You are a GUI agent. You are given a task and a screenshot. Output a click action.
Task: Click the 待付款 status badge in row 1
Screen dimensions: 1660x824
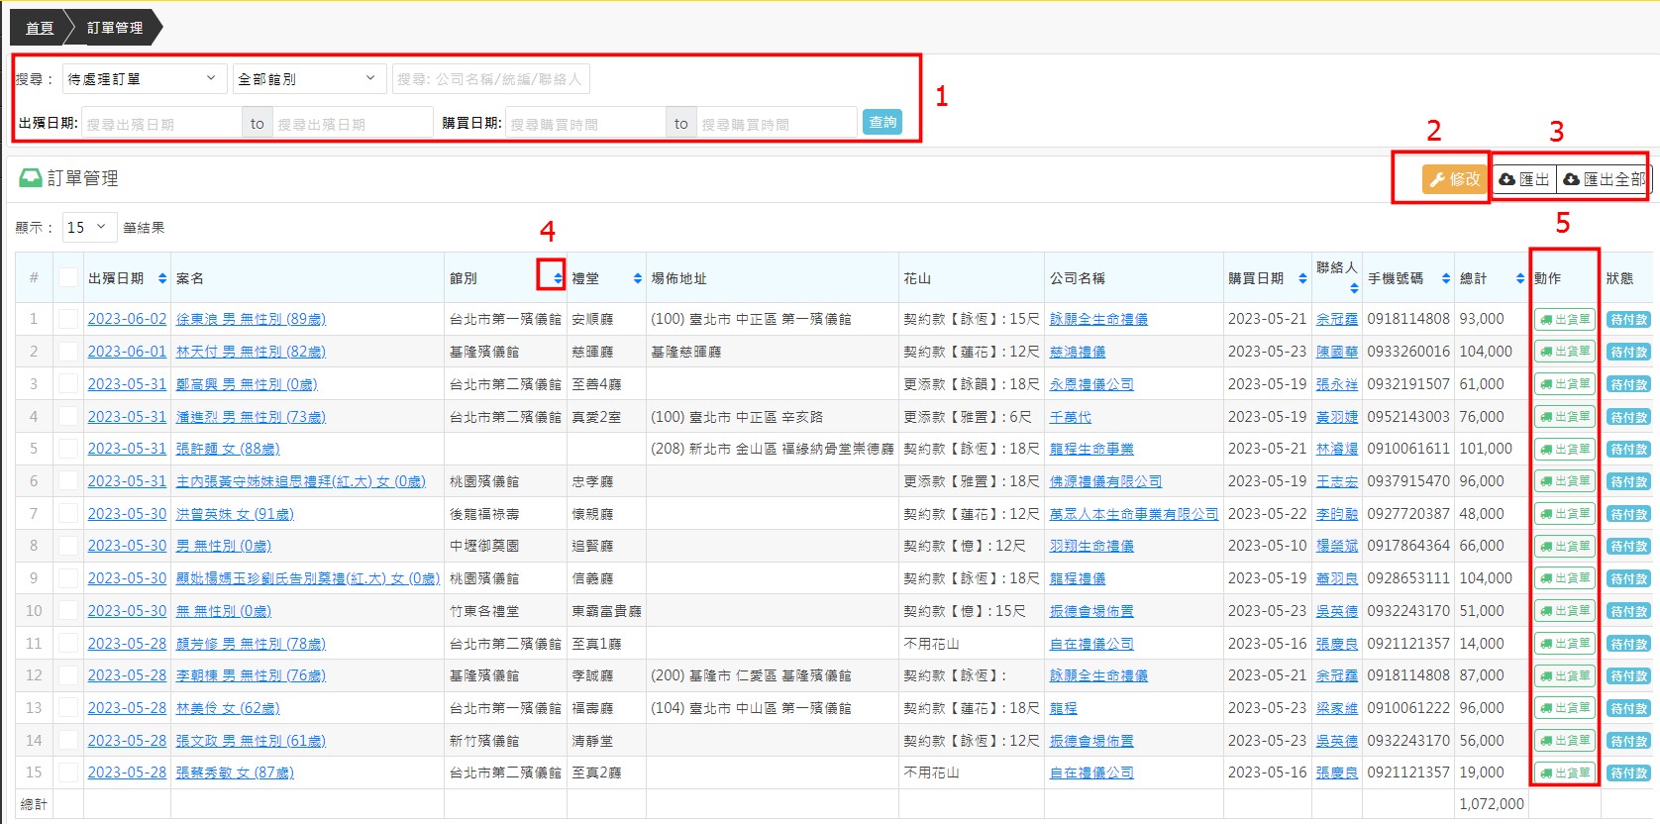[1628, 320]
